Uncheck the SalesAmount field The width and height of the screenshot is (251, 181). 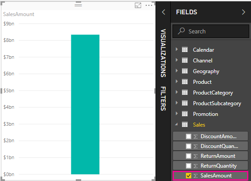tap(189, 176)
